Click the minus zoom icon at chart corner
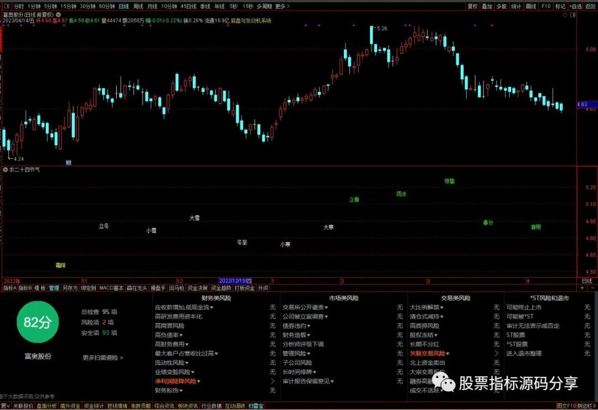Image resolution: width=598 pixels, height=410 pixels. [x=591, y=288]
